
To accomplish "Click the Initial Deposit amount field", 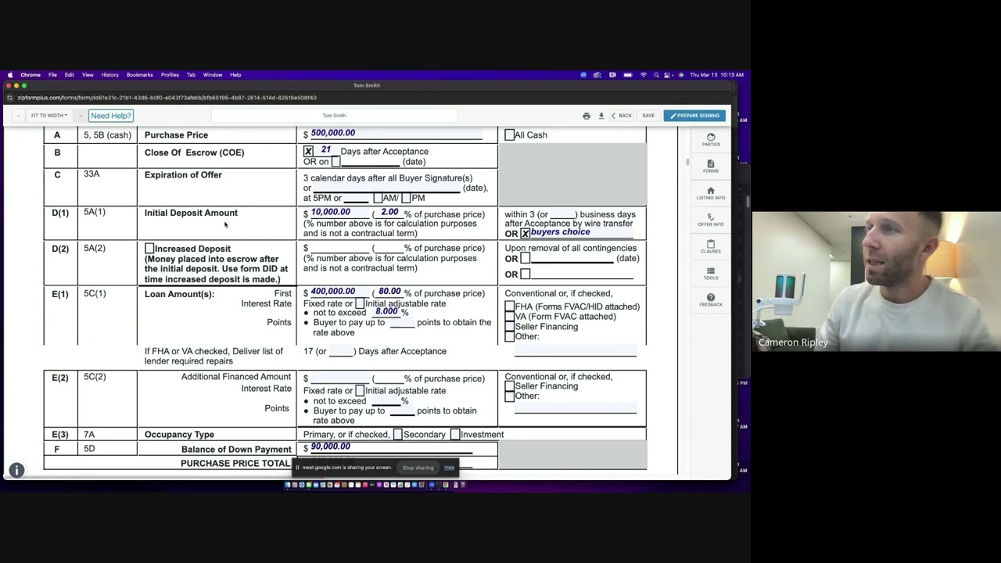I will click(x=339, y=213).
